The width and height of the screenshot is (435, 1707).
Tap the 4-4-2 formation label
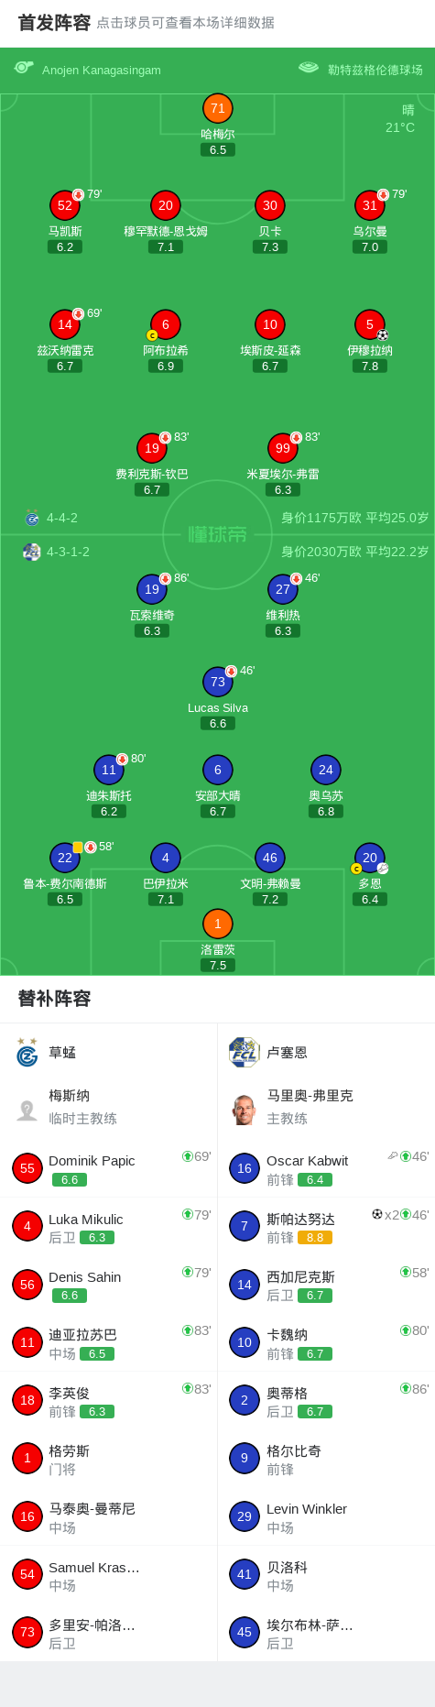(x=62, y=518)
